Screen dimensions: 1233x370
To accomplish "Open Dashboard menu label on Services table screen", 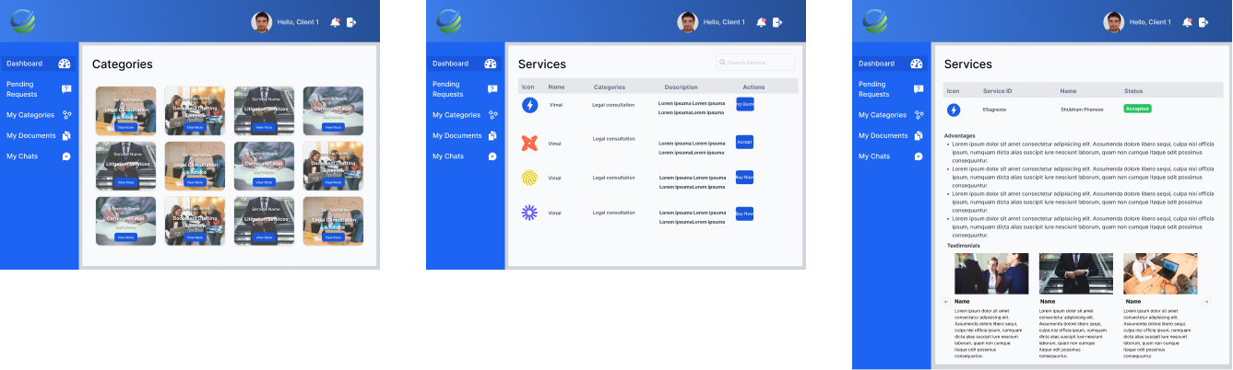I will (x=451, y=64).
